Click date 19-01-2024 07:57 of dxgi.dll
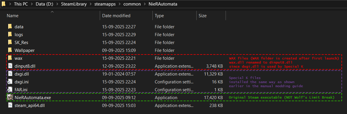Image resolution: width=347 pixels, height=114 pixels. (x=119, y=74)
